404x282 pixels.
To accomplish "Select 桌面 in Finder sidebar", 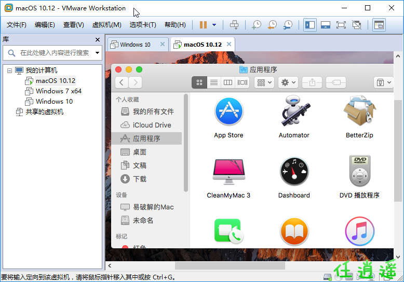I will [147, 152].
